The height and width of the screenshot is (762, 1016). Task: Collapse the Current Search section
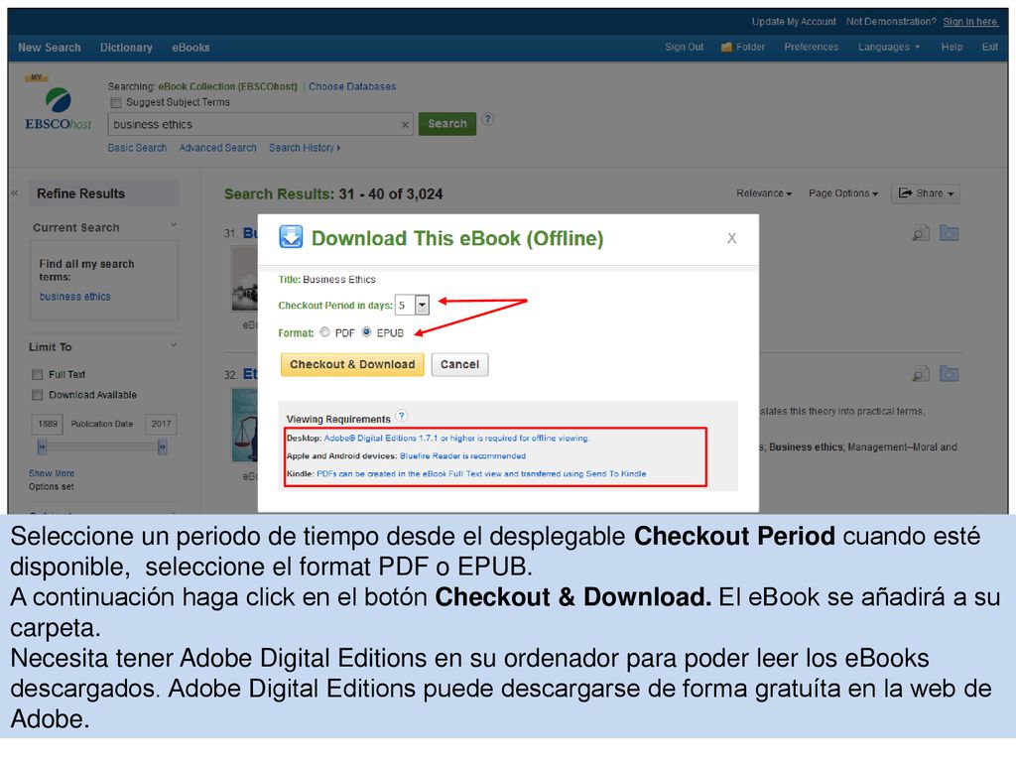click(x=174, y=225)
